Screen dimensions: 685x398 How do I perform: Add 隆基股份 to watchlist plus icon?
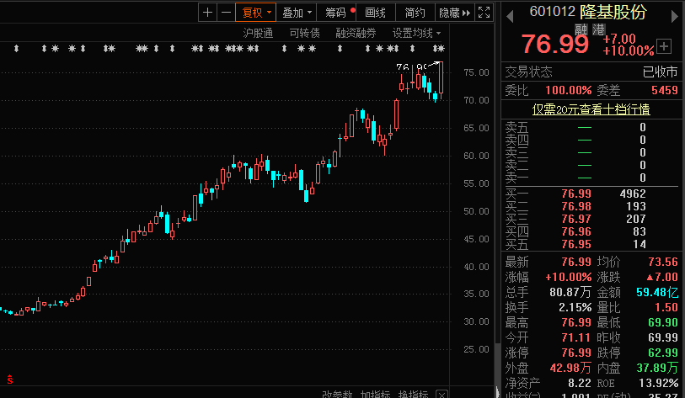664,46
